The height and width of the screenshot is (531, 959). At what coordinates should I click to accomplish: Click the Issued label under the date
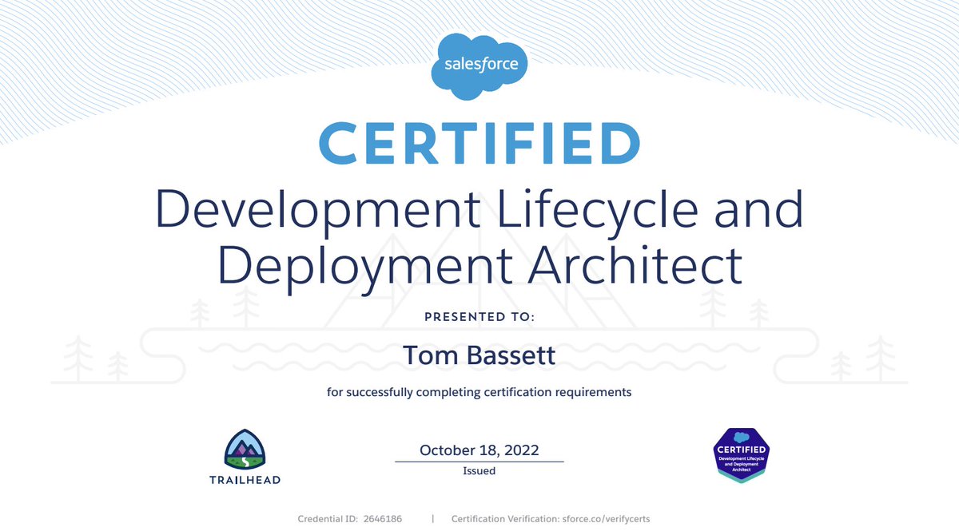coord(478,470)
